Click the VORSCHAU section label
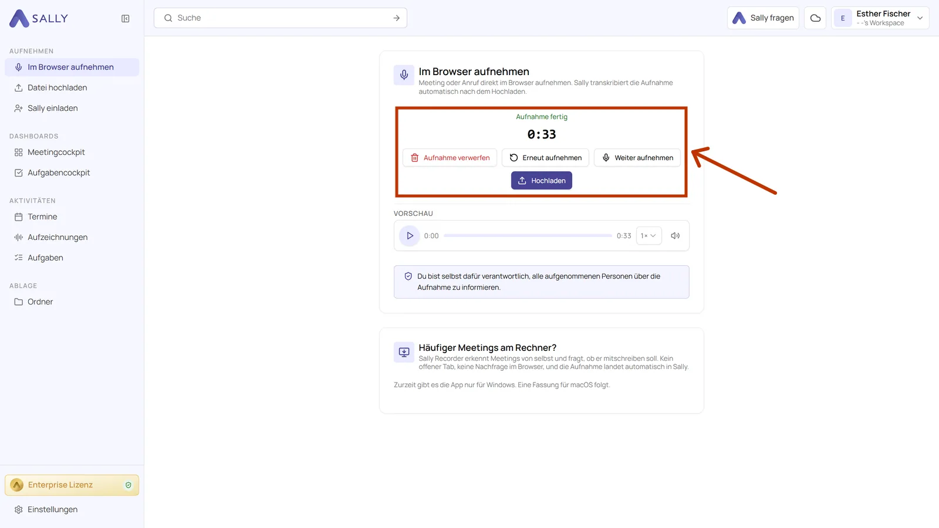 click(x=413, y=214)
